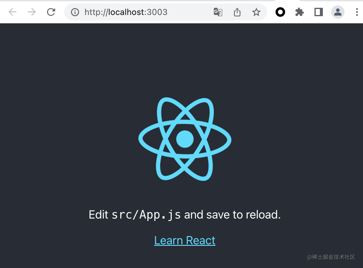Open the black circle extension icon
363x268 pixels.
click(280, 12)
